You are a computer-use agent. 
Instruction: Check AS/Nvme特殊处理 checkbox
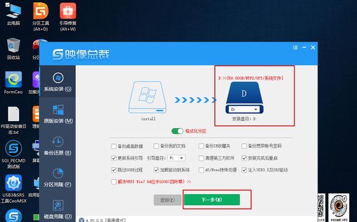click(201, 170)
